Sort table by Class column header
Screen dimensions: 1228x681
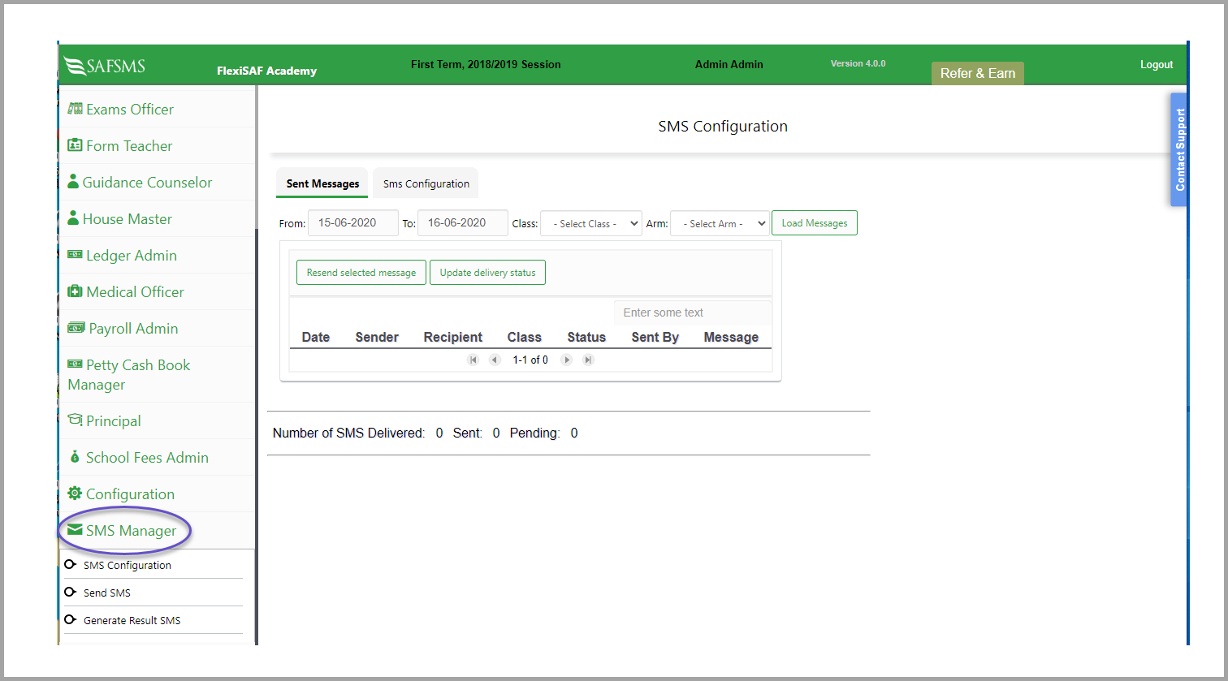pyautogui.click(x=525, y=337)
